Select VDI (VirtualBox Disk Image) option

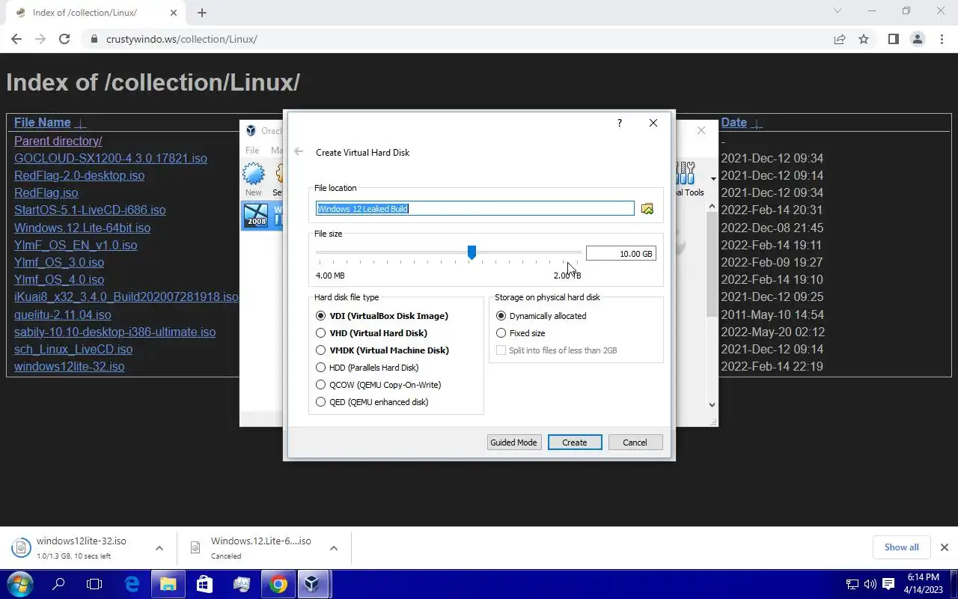point(382,316)
